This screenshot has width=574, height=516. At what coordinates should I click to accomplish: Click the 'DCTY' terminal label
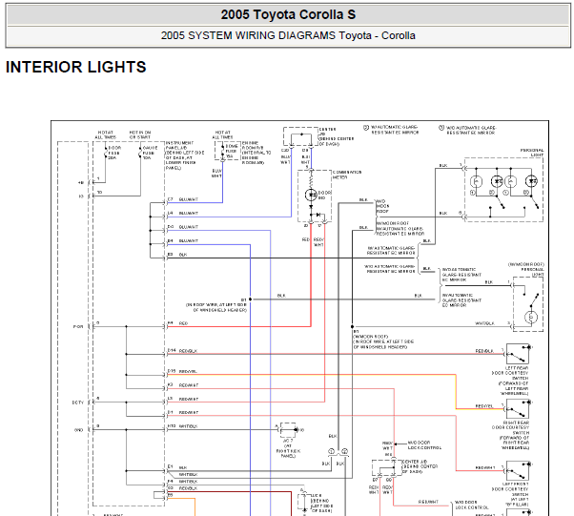pyautogui.click(x=77, y=402)
